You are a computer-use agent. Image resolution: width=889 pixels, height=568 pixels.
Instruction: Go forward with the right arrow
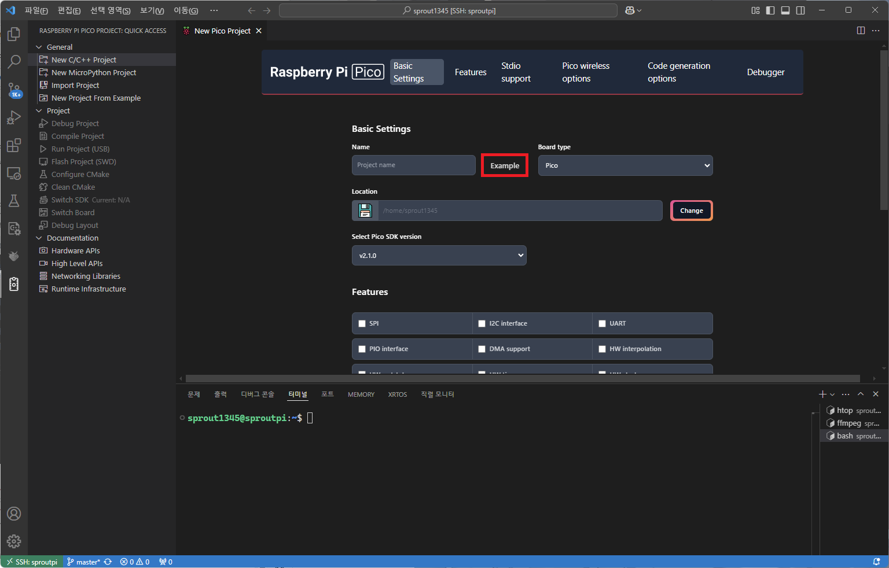(267, 10)
